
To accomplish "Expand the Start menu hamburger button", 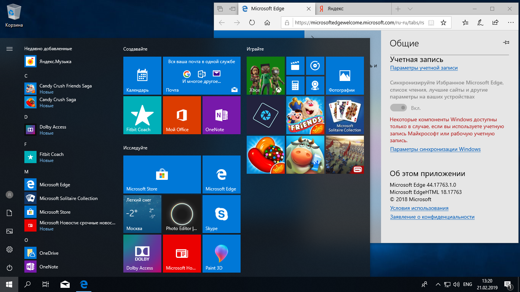I will [10, 49].
